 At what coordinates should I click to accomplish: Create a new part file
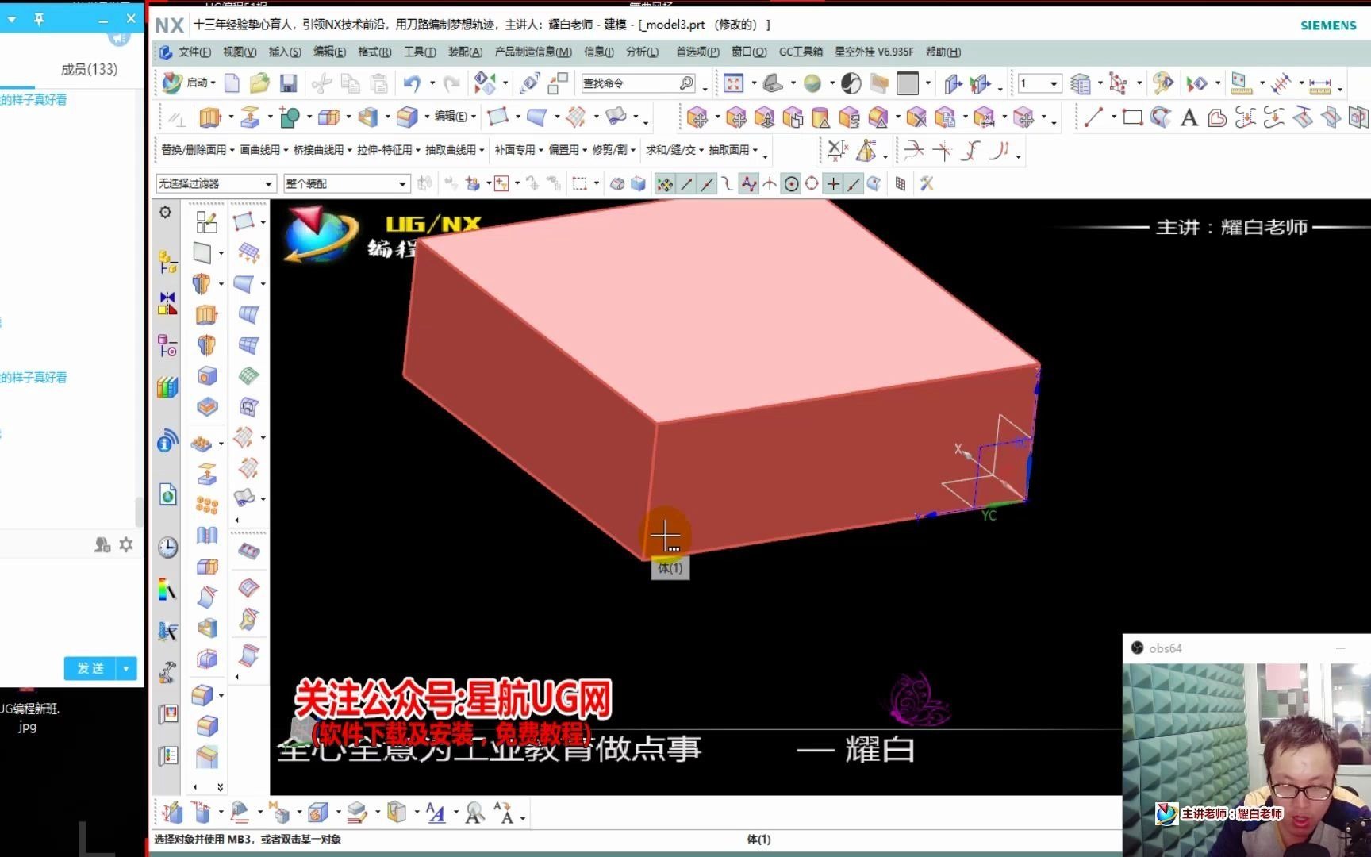(232, 83)
